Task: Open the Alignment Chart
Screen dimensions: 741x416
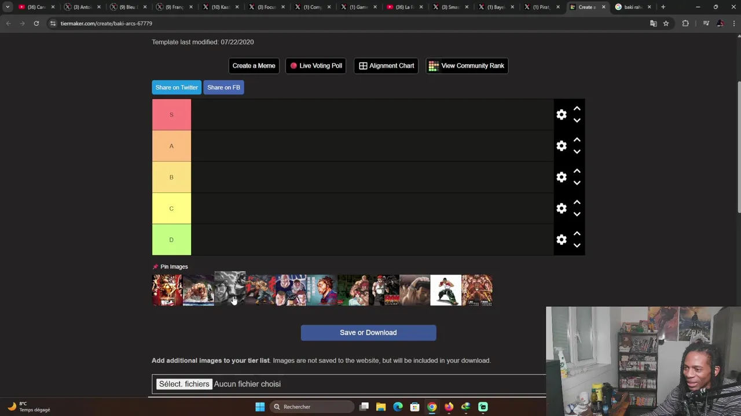Action: pyautogui.click(x=386, y=65)
